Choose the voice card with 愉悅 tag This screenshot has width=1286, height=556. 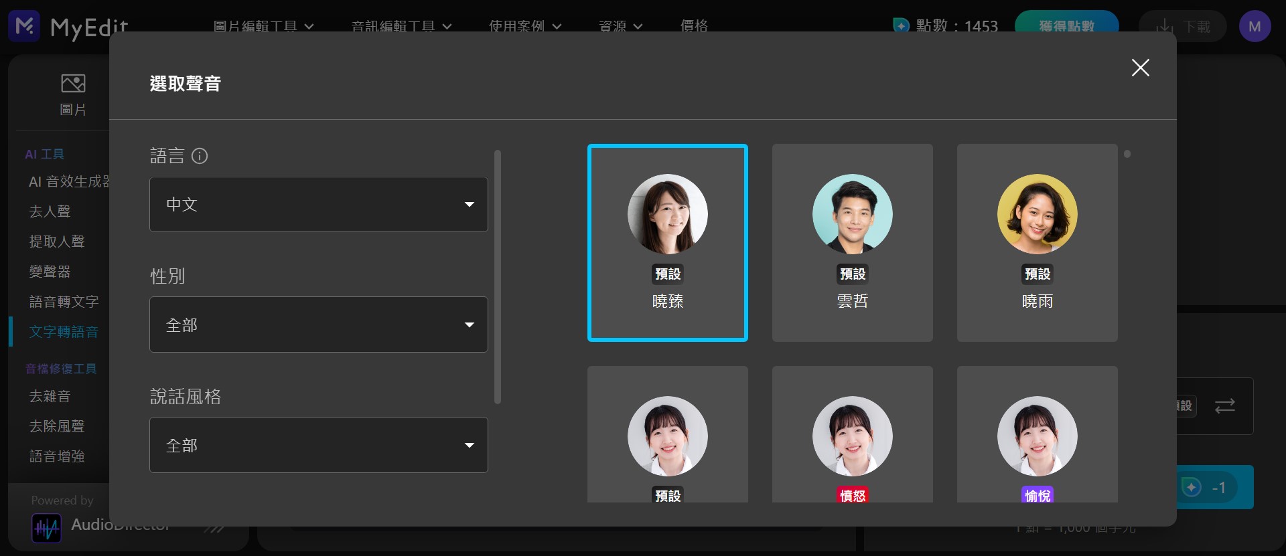[x=1038, y=434]
